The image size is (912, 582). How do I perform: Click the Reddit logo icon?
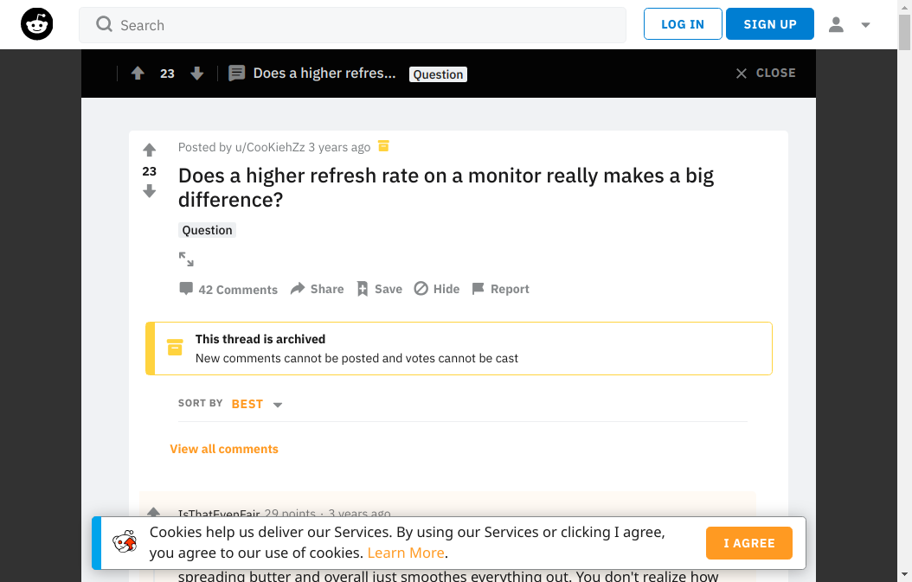tap(36, 24)
